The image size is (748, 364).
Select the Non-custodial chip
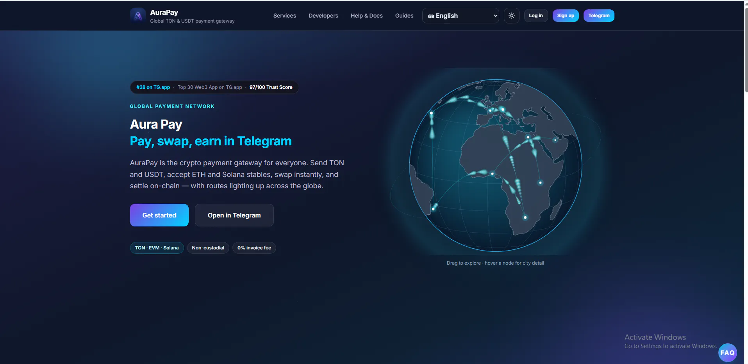(208, 248)
